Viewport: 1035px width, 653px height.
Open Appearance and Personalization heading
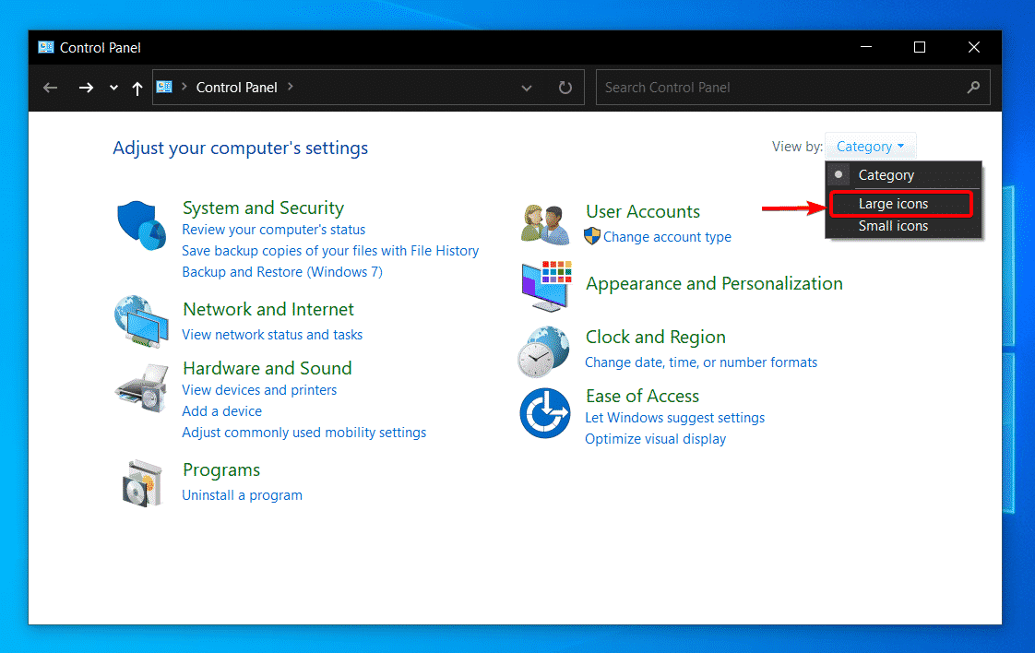click(x=714, y=284)
